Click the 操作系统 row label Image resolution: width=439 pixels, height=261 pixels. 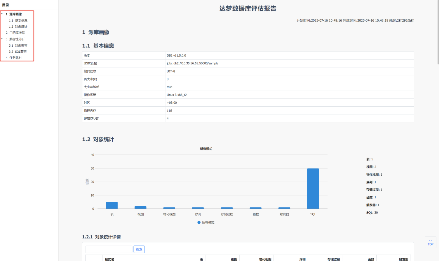point(90,95)
